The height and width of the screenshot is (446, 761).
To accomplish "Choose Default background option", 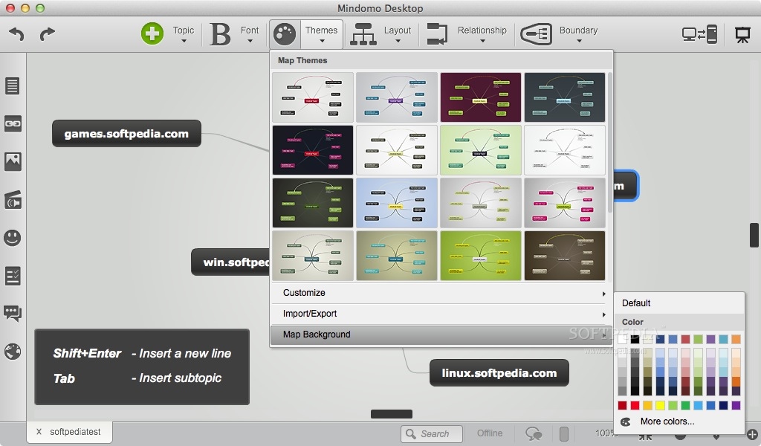I will 679,303.
